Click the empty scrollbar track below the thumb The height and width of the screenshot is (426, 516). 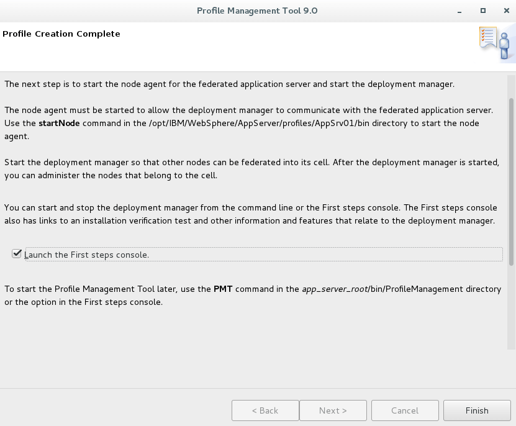coord(512,310)
